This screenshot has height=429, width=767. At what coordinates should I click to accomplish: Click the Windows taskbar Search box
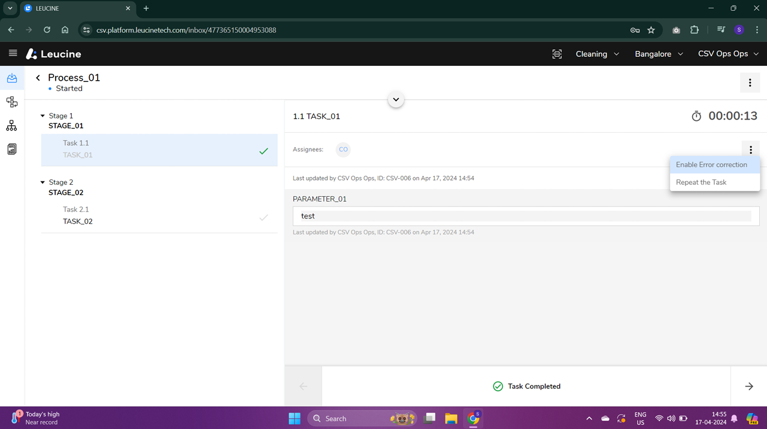point(363,418)
